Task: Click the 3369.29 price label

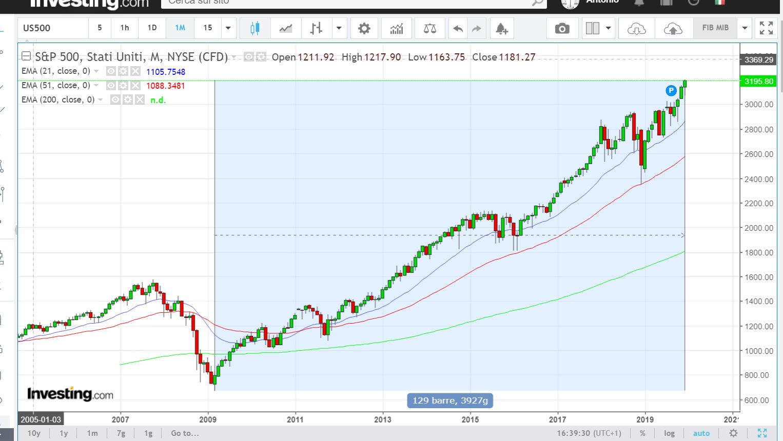Action: (759, 59)
